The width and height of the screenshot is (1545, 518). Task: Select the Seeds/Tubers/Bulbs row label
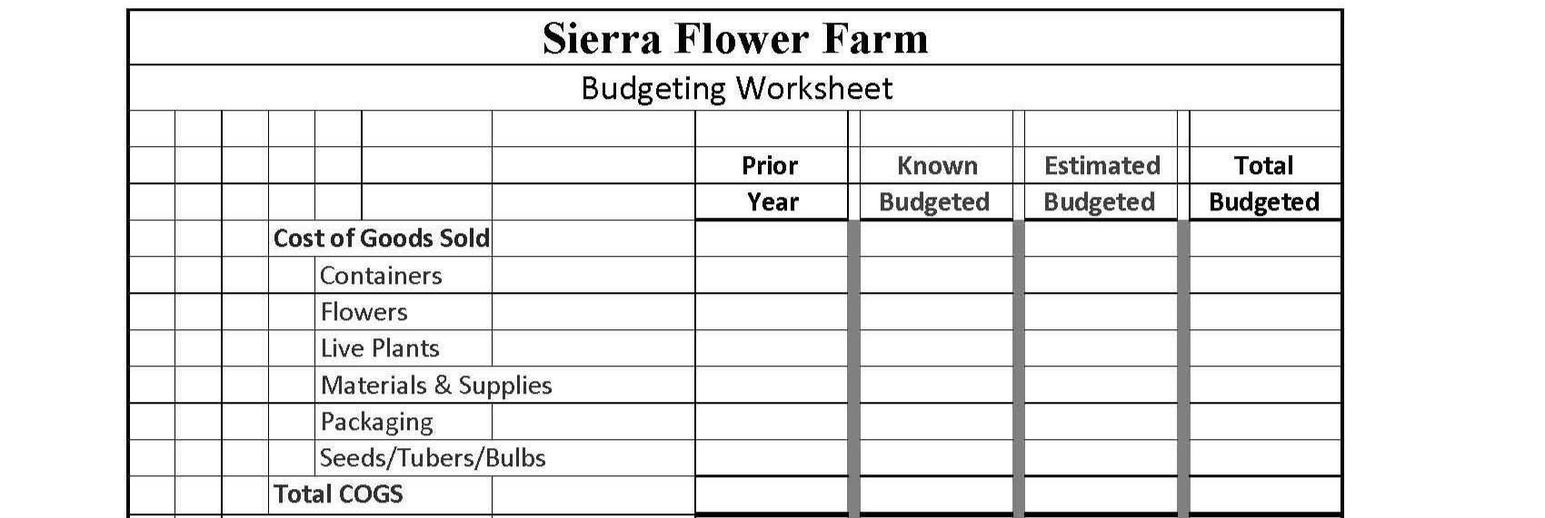pos(433,458)
